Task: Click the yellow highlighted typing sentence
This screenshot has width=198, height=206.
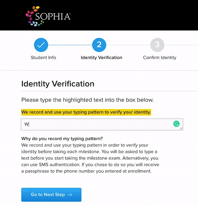Action: pos(86,112)
